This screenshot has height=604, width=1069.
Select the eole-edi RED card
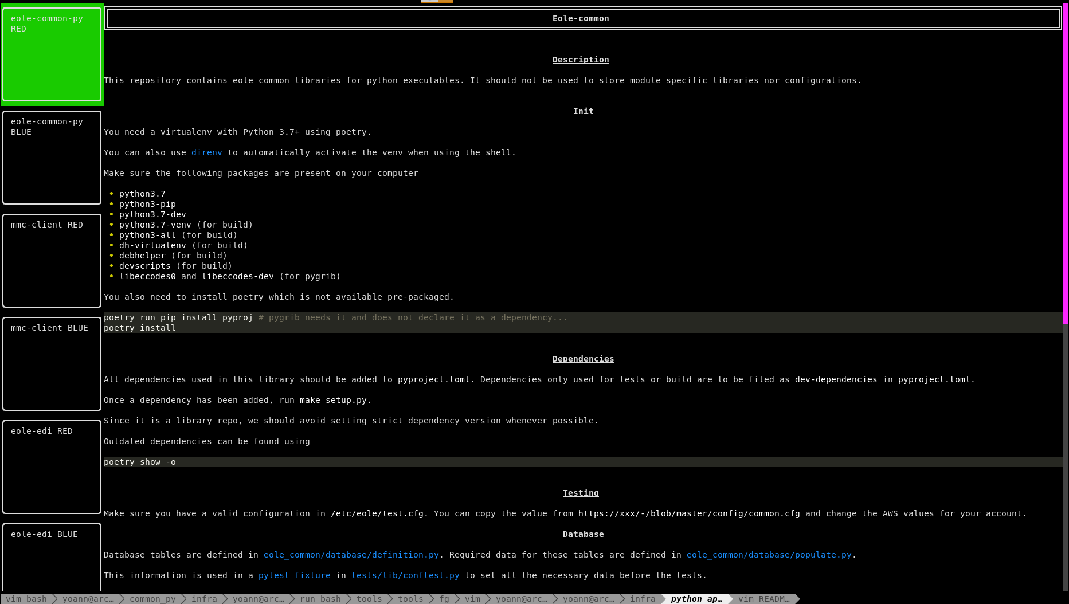pyautogui.click(x=52, y=467)
